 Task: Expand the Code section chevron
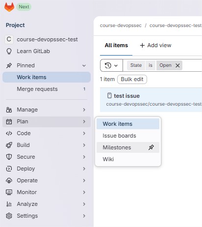point(84,133)
